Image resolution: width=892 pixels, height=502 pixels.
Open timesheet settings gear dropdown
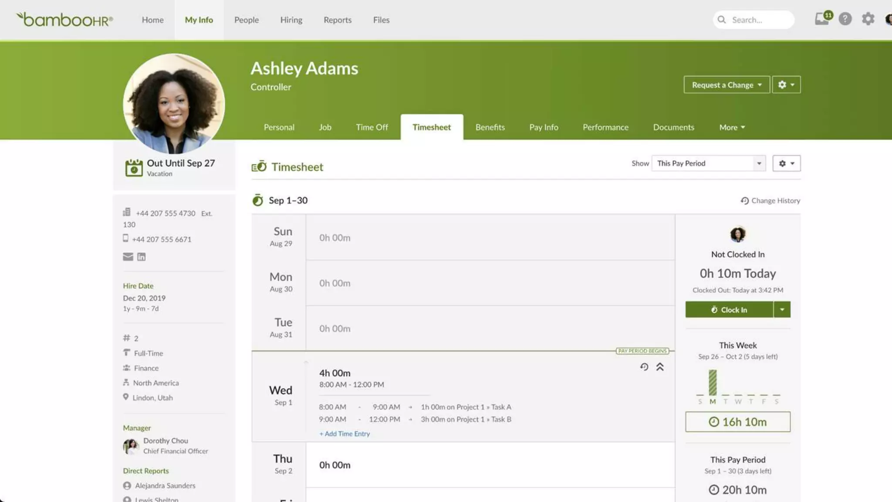[786, 163]
